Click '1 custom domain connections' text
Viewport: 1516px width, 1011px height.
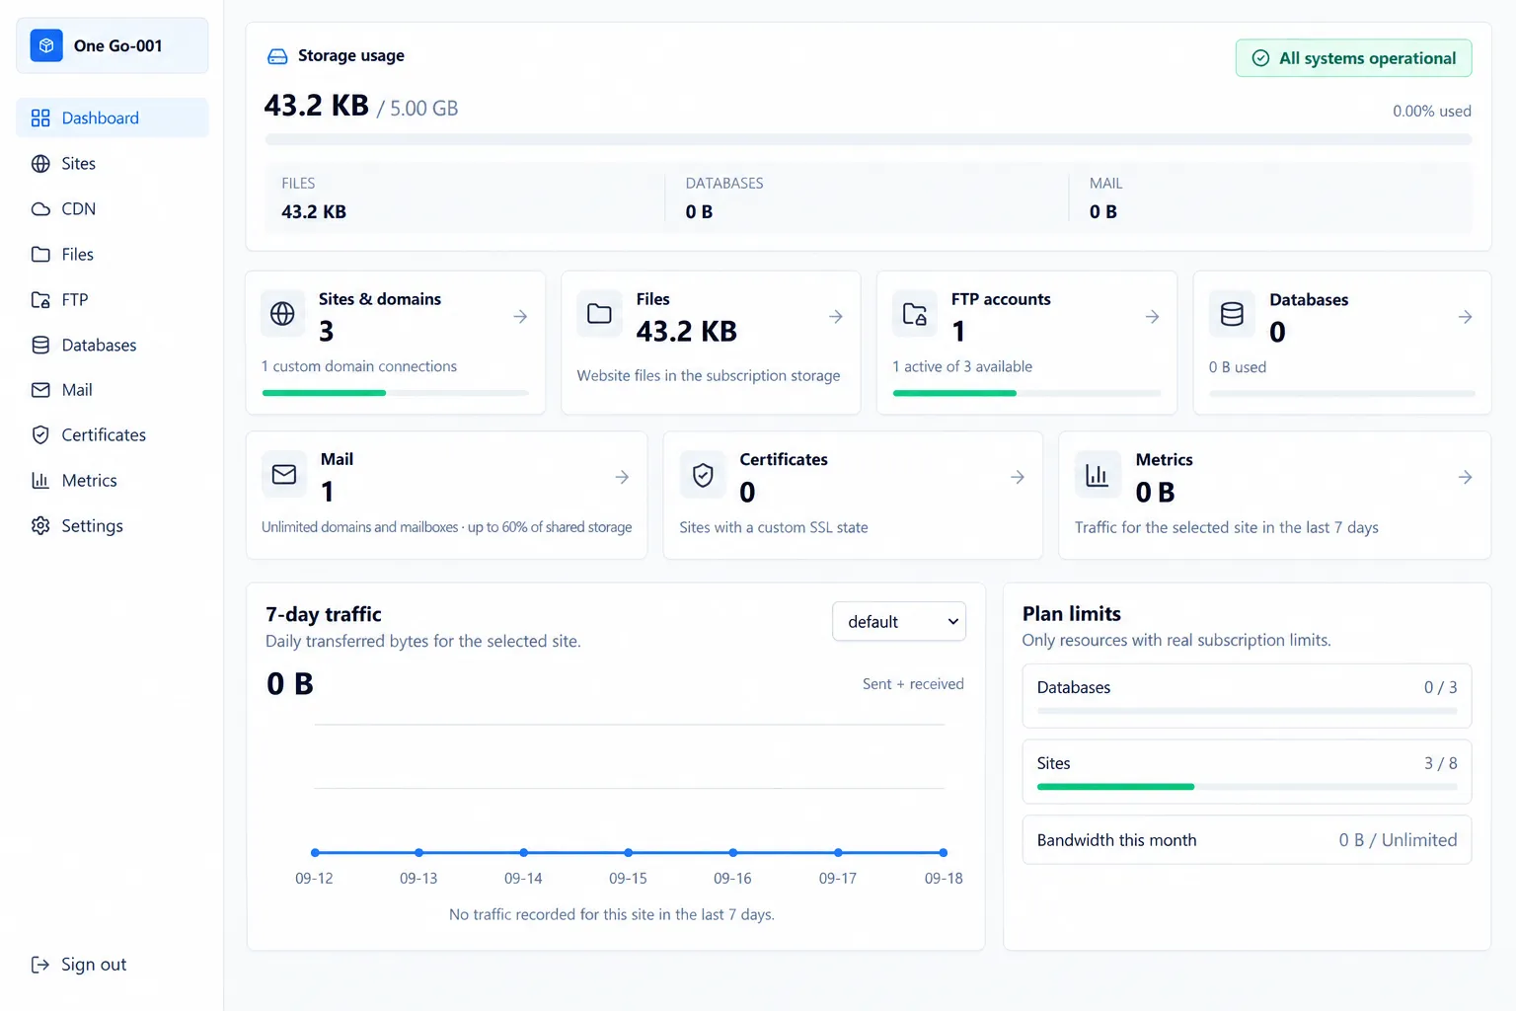coord(359,366)
